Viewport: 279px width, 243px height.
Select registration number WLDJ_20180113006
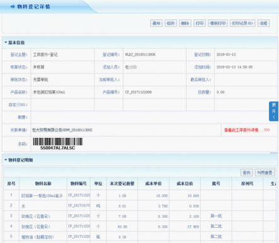click(x=140, y=55)
